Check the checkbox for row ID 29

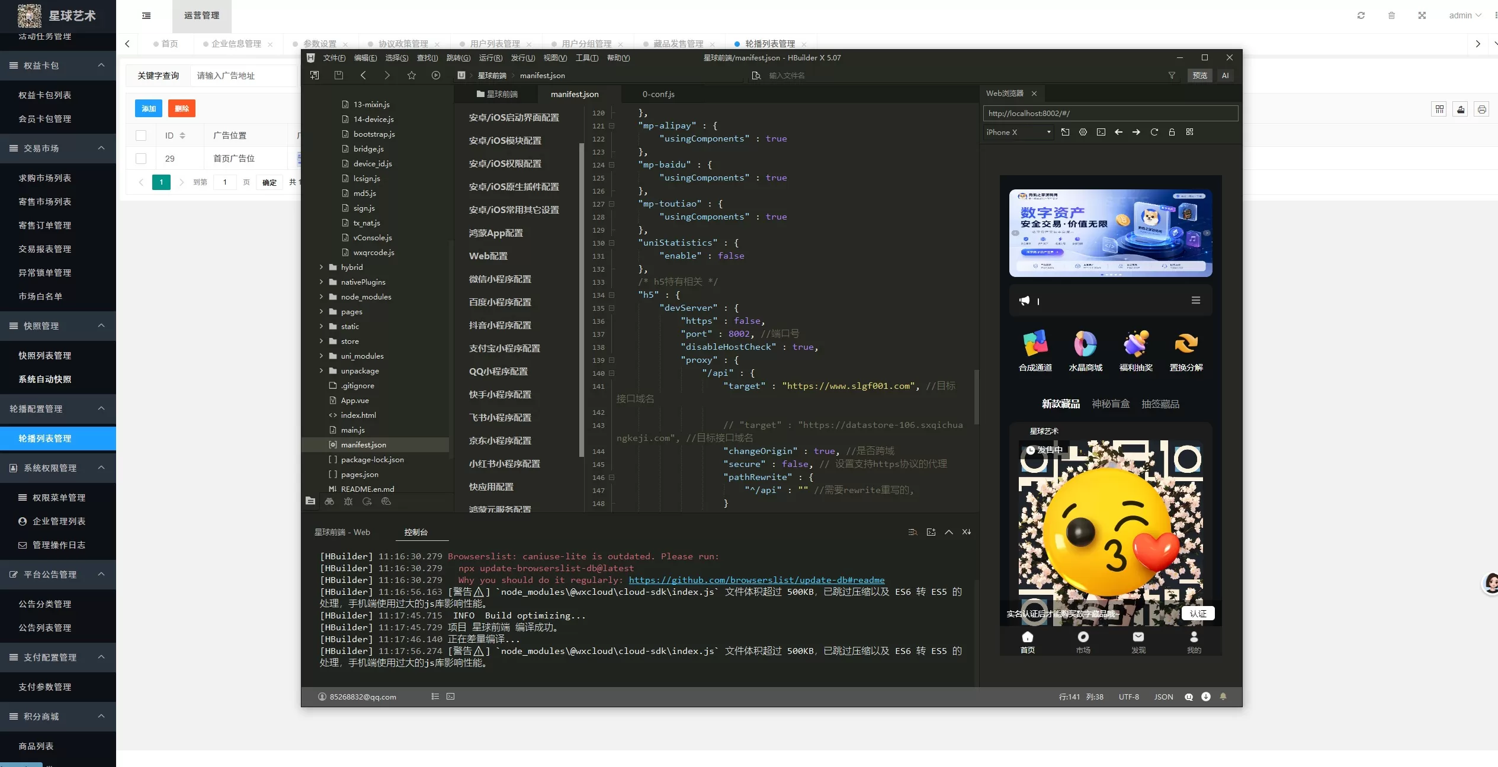[x=141, y=159]
